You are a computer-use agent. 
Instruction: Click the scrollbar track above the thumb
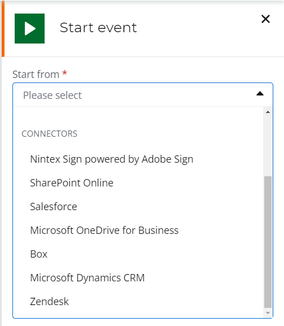[x=268, y=146]
